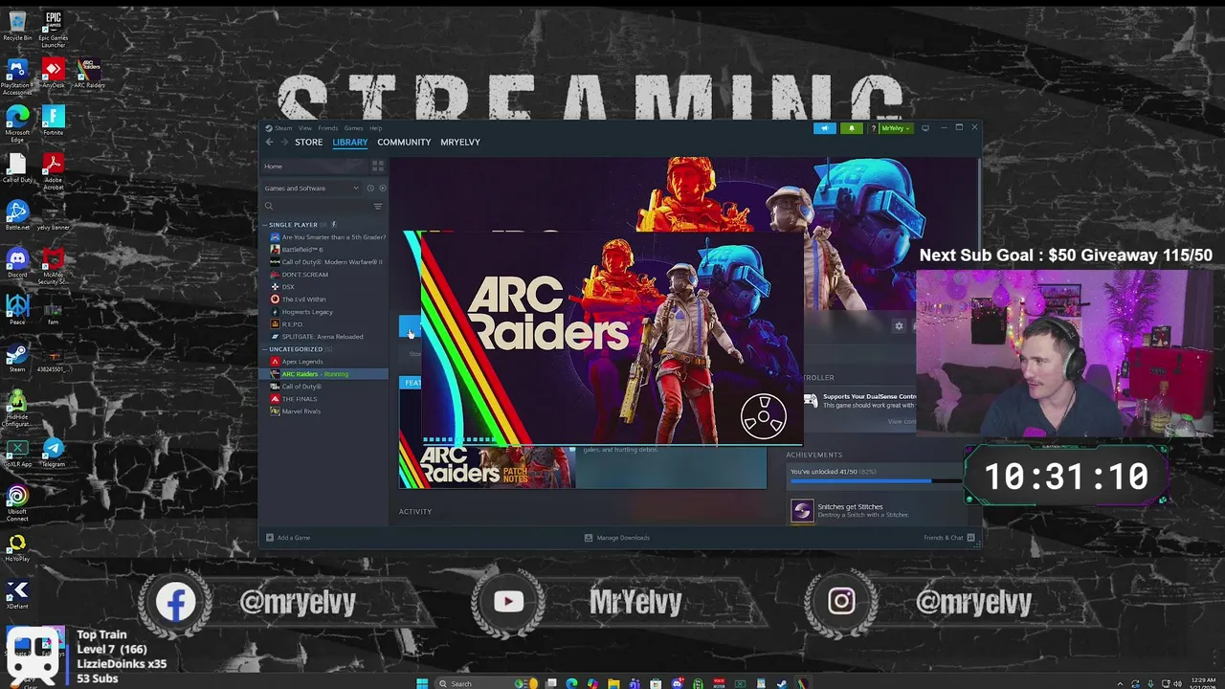This screenshot has width=1225, height=689.
Task: Select The Evil Within
Action: click(303, 300)
